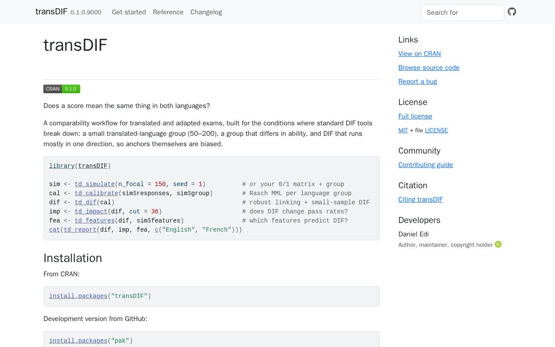Image resolution: width=555 pixels, height=347 pixels.
Task: Click the Installation heading
Action: point(73,258)
